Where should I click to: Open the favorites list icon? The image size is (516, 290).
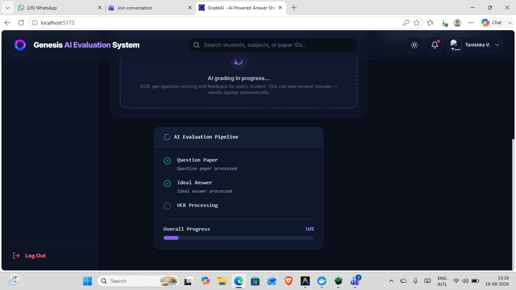(x=430, y=23)
